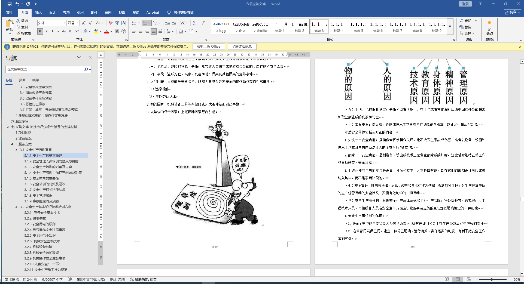Toggle center alignment
The height and width of the screenshot is (284, 524).
[141, 31]
